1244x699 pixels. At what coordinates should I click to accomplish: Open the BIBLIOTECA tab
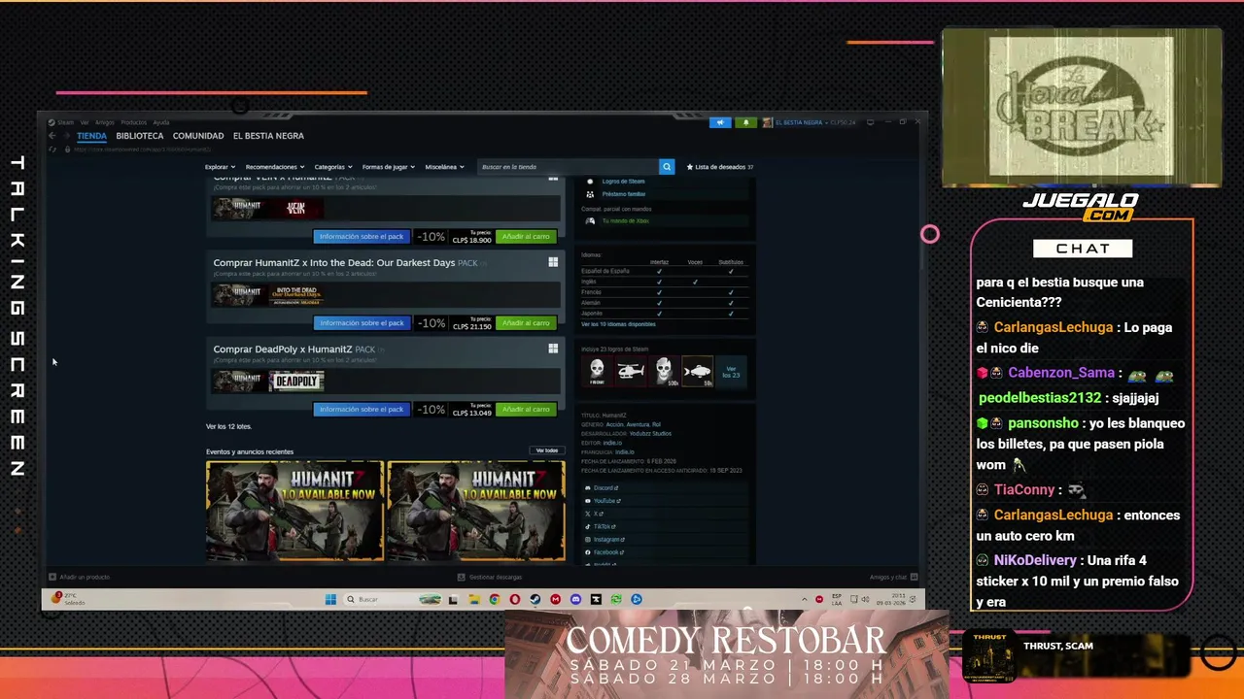pos(140,136)
